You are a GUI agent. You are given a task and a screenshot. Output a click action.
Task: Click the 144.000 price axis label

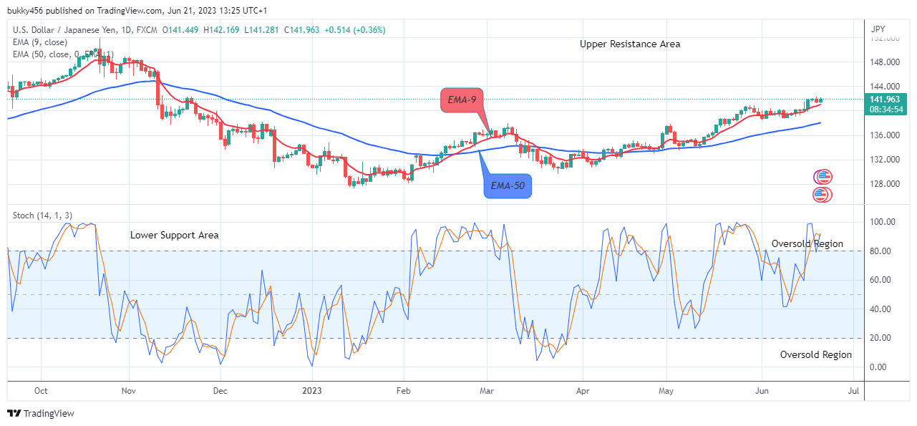coord(885,86)
